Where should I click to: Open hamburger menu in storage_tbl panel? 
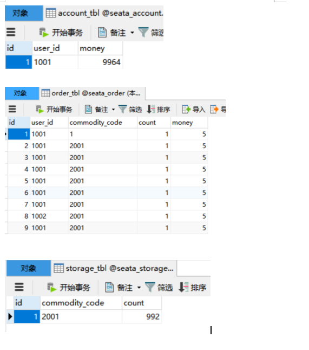pos(19,287)
